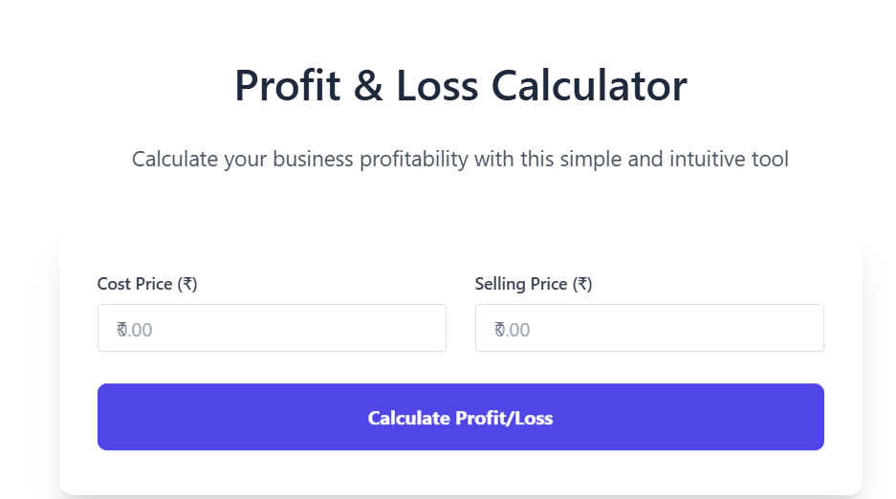Click the 0.00 placeholder in Cost Price

click(x=138, y=330)
